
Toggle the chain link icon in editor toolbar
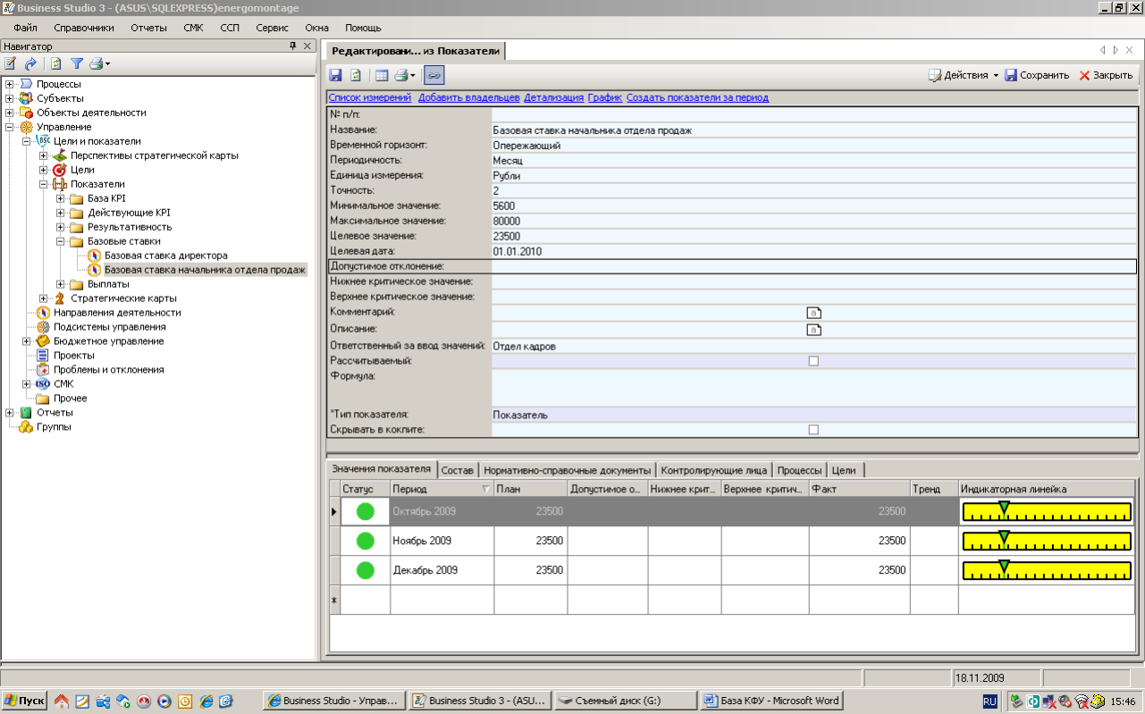(434, 76)
